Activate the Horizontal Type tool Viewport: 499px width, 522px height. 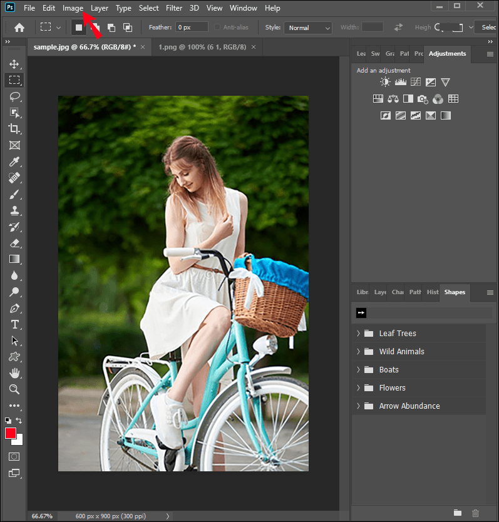14,324
